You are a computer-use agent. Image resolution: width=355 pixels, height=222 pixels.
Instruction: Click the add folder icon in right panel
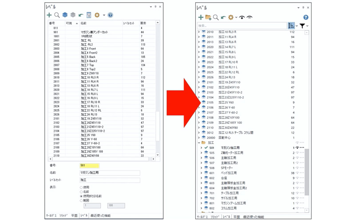pos(208,17)
